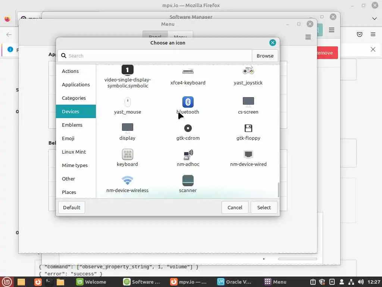Switch to Software Manager in taskbar
The image size is (382, 287).
click(x=141, y=282)
